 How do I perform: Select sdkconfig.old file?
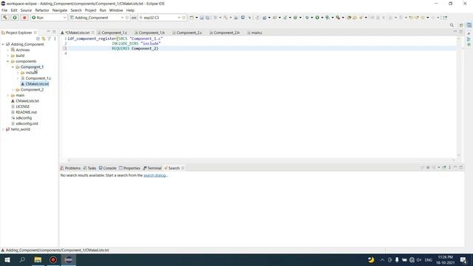(27, 123)
